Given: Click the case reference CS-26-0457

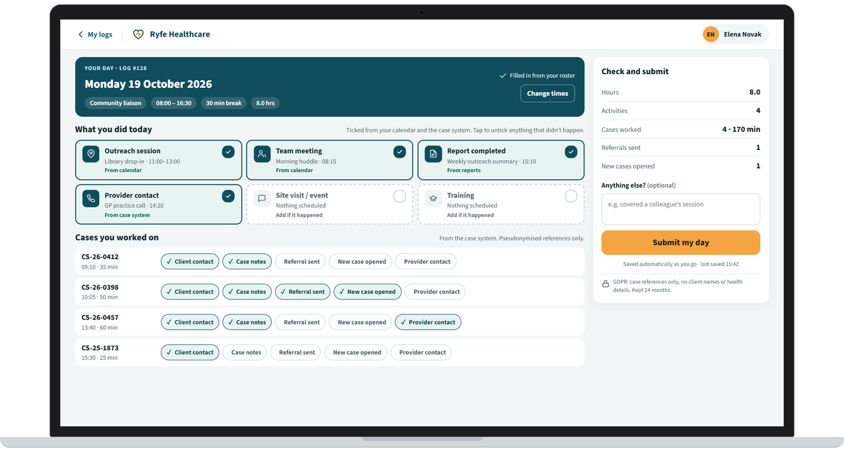Looking at the screenshot, I should point(100,318).
